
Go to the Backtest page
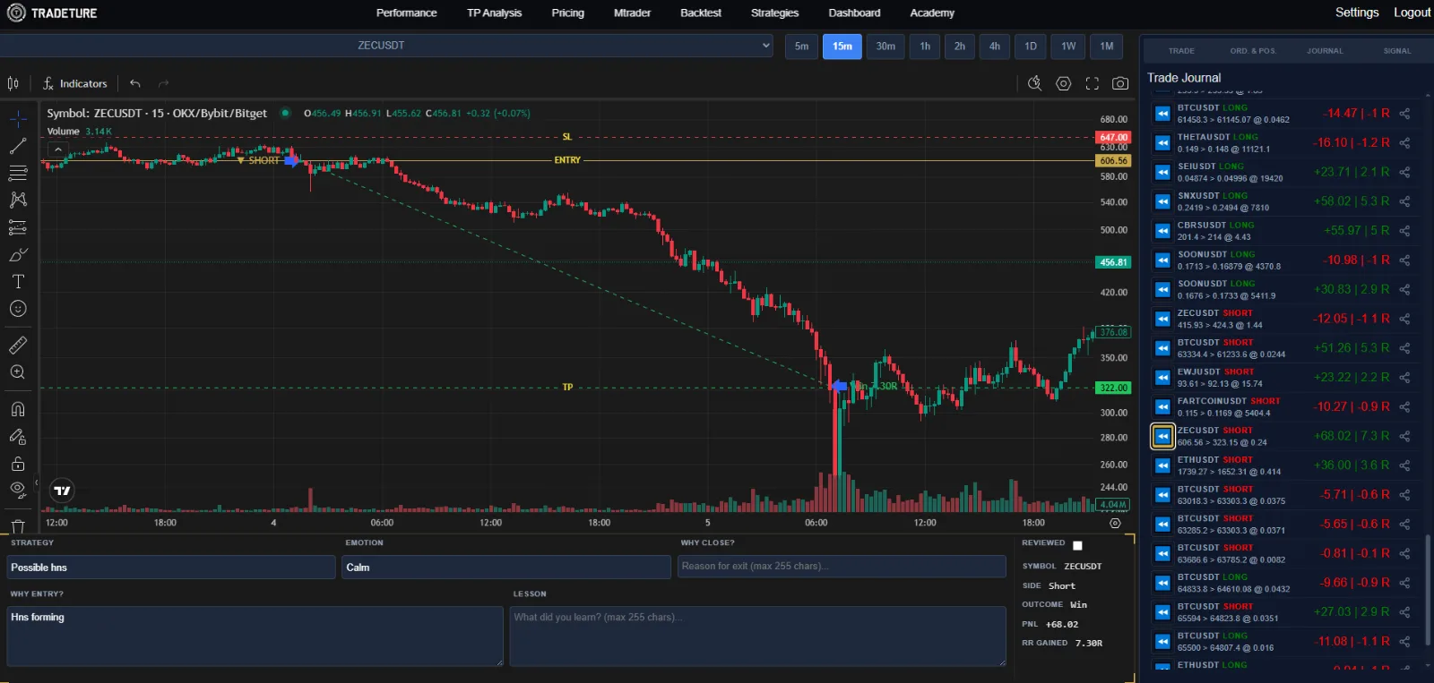[701, 13]
